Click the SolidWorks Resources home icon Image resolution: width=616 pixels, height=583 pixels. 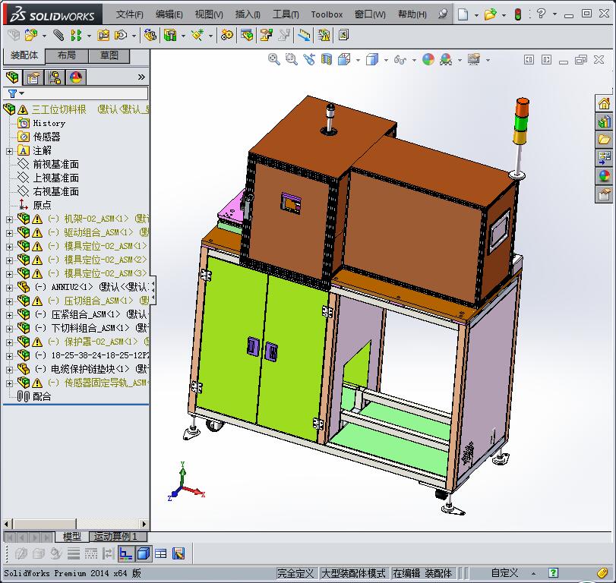pos(604,104)
